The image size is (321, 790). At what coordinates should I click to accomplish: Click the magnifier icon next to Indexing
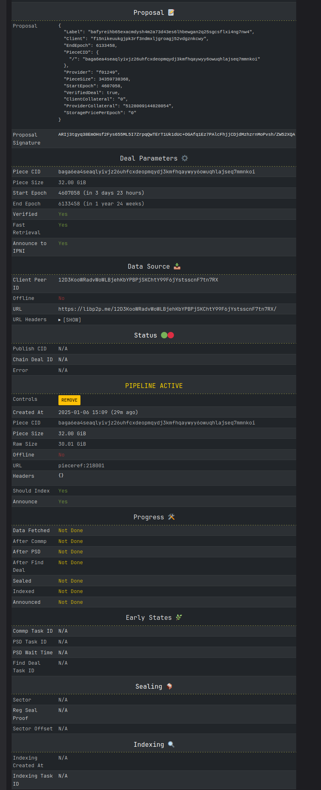[x=171, y=744]
